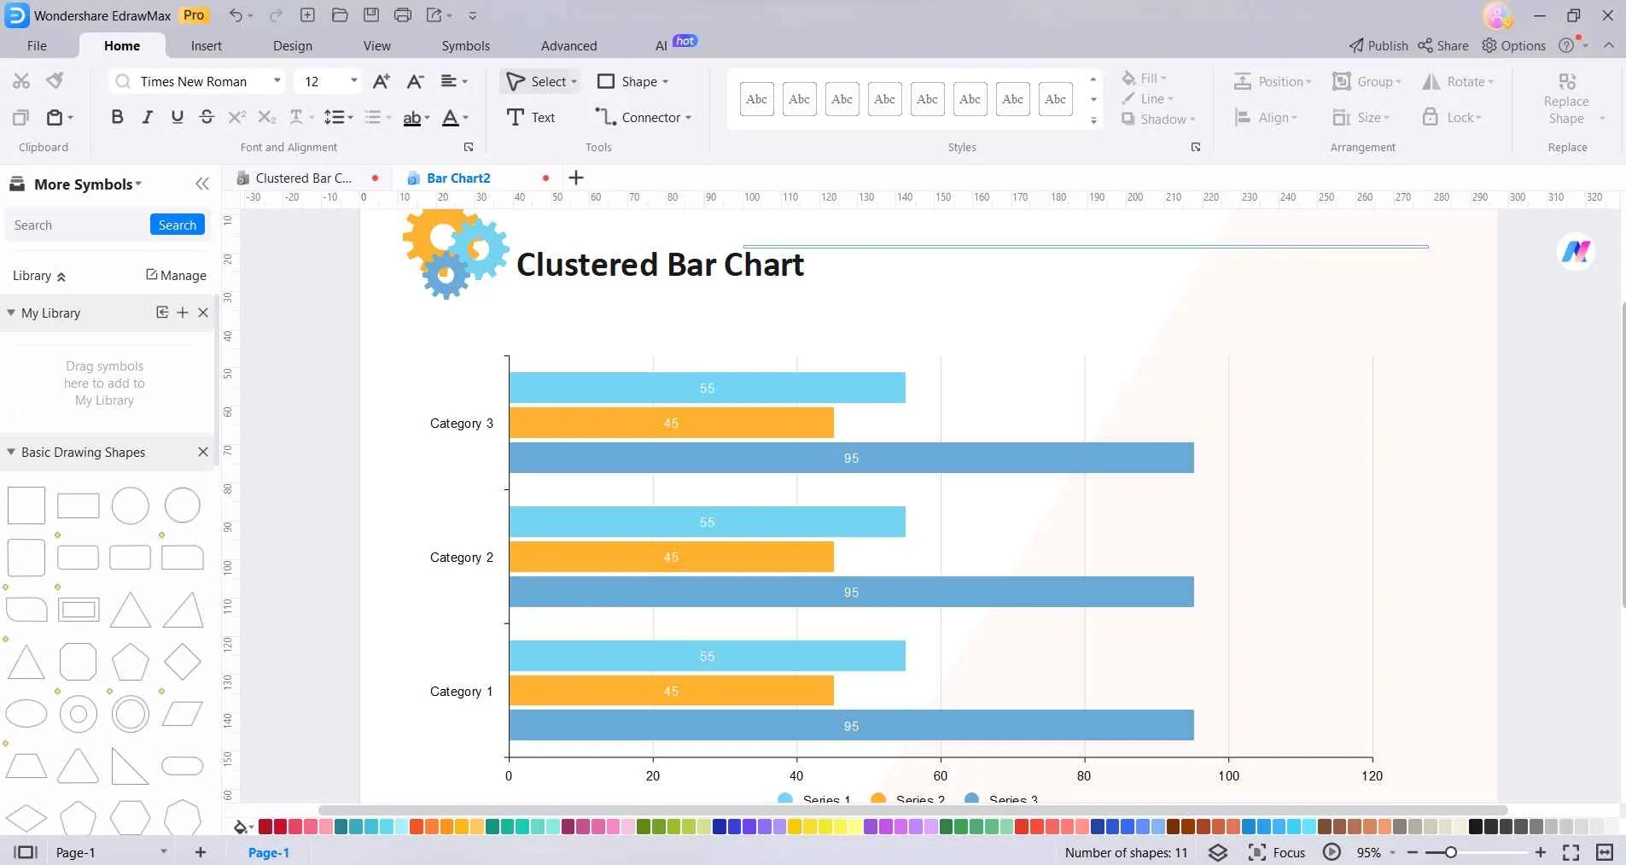Open the AI assistant floating icon
The width and height of the screenshot is (1626, 865).
[1576, 252]
